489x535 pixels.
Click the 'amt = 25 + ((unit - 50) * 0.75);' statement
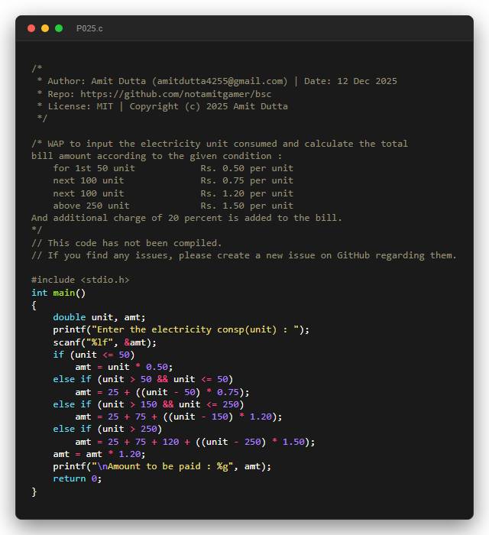(x=162, y=392)
